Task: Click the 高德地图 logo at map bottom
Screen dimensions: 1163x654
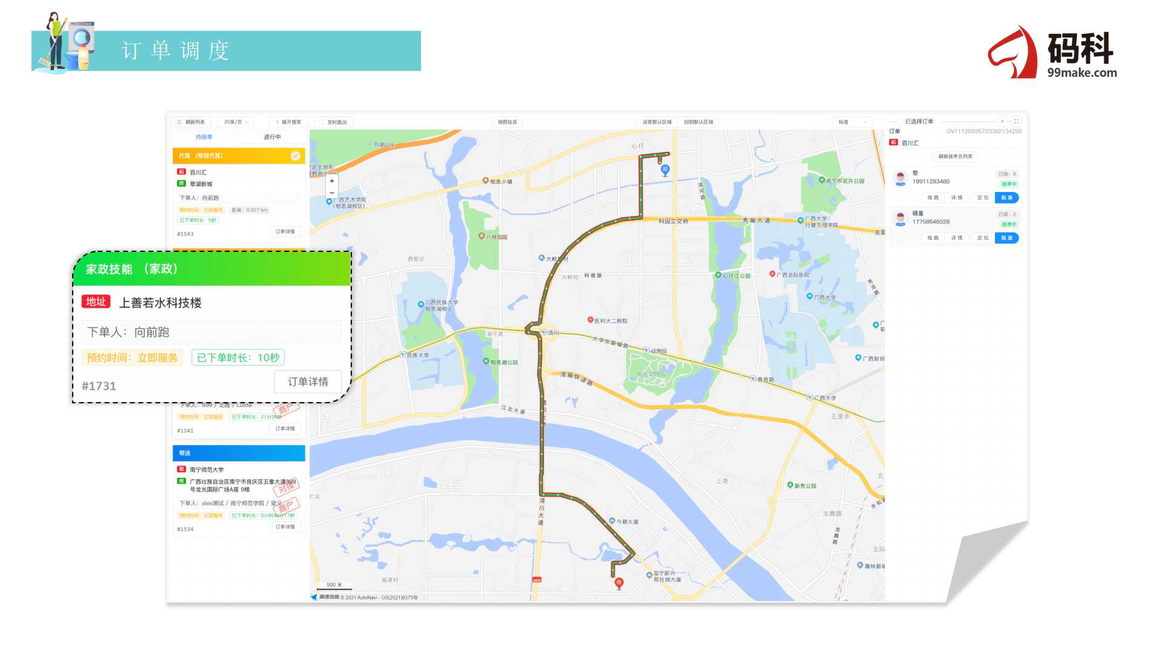Action: 325,597
